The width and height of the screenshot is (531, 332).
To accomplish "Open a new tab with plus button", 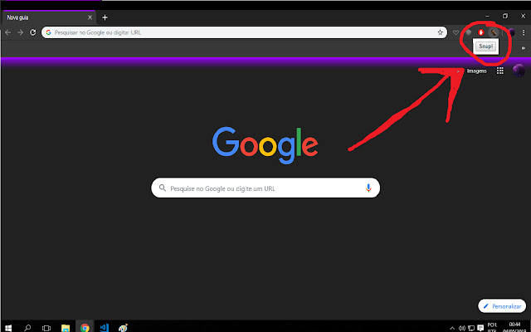I will coord(105,17).
